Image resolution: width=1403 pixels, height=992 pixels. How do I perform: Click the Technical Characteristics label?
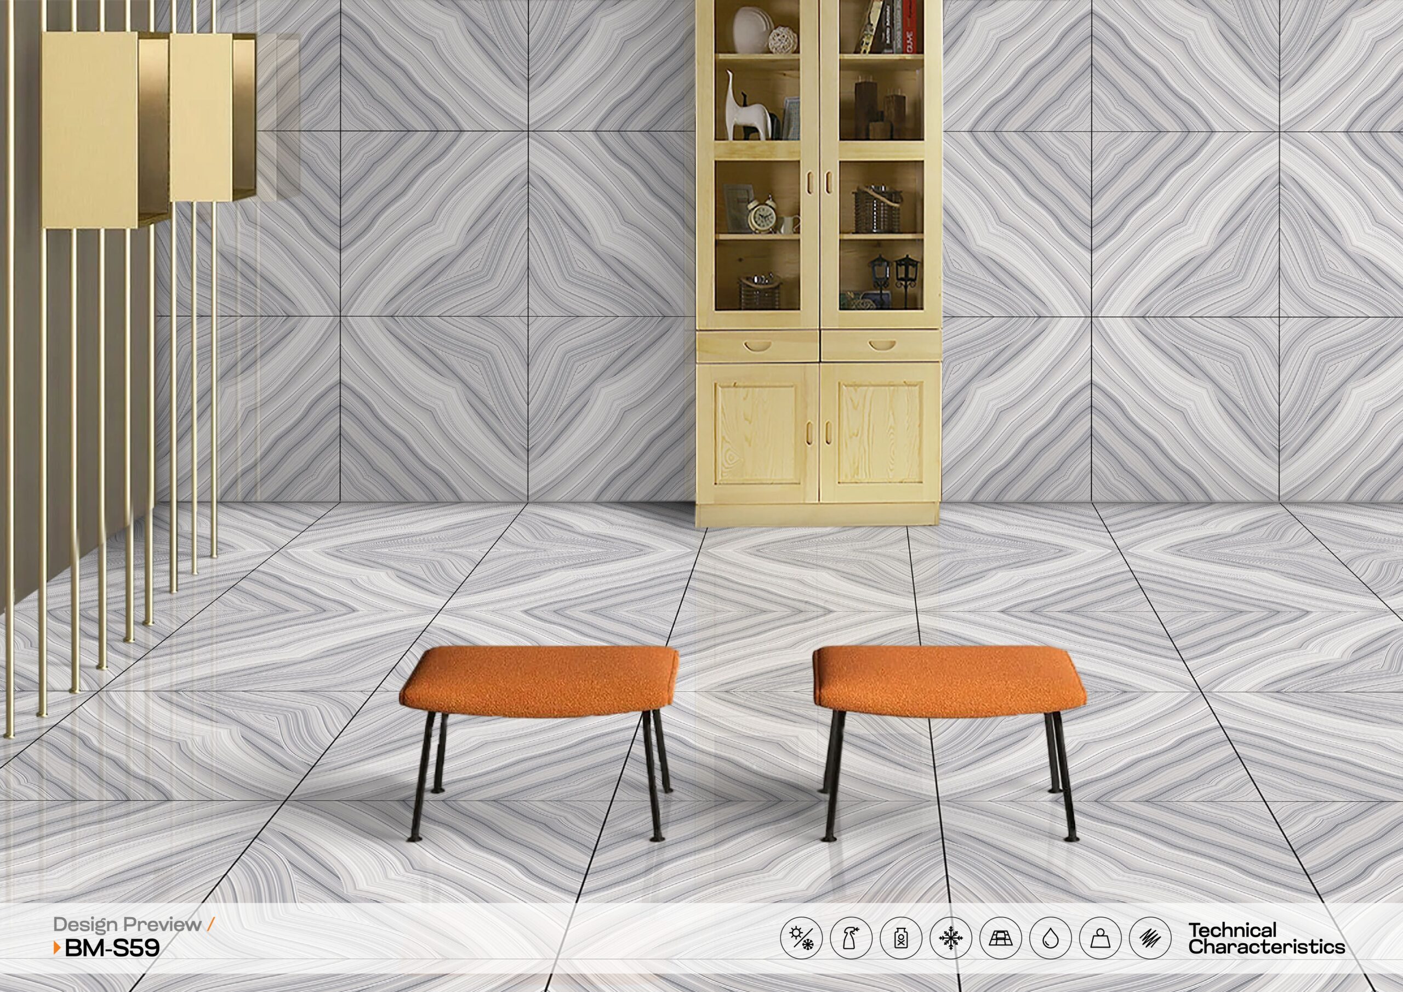pyautogui.click(x=1266, y=939)
